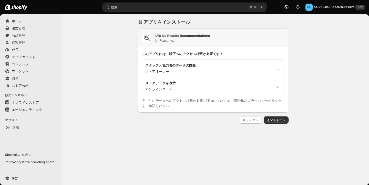Click the ホーム house icon
Viewport: 369px width, 185px height.
click(7, 21)
